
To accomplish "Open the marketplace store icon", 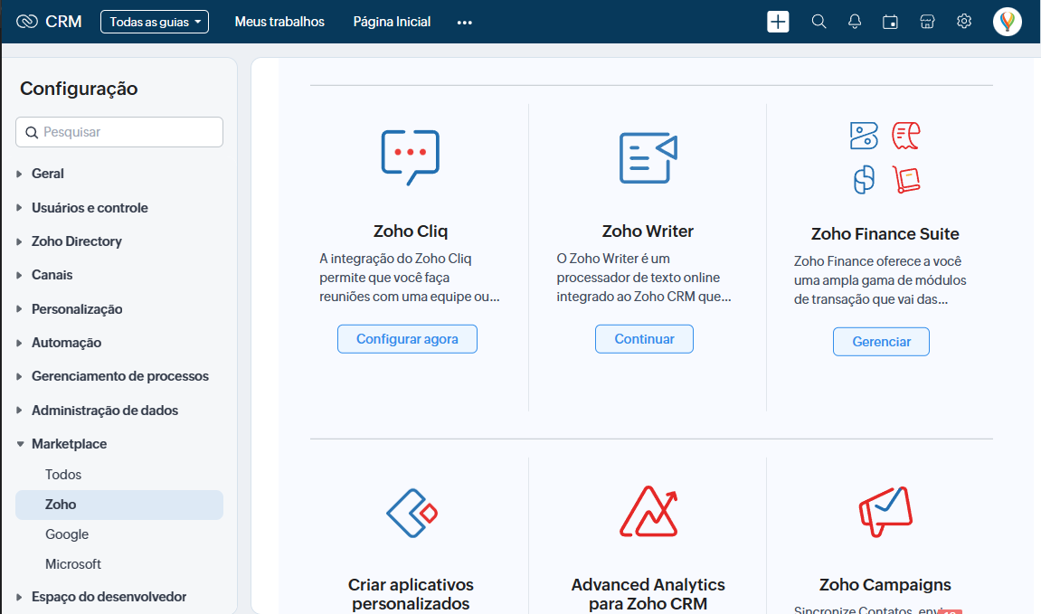I will (x=927, y=22).
